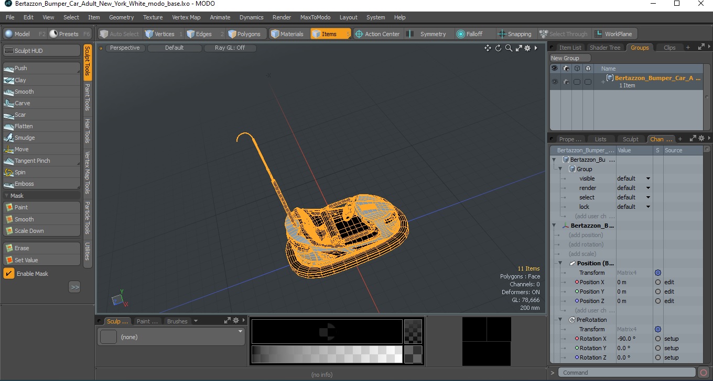Click the small checkered swatch beside gradient
This screenshot has height=381, width=713.
(413, 354)
